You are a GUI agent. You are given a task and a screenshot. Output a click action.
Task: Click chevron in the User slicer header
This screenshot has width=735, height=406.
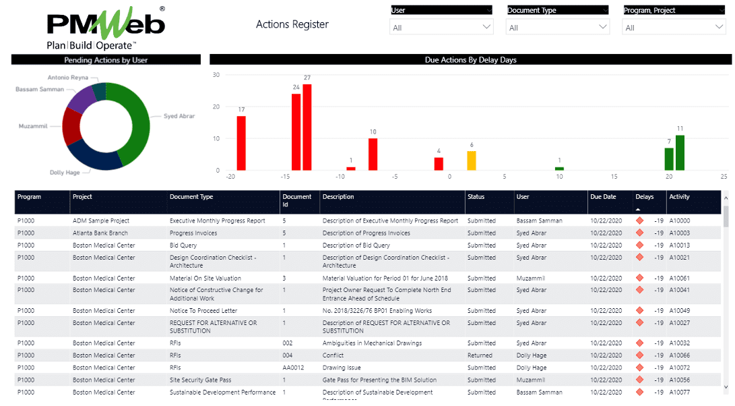488,10
